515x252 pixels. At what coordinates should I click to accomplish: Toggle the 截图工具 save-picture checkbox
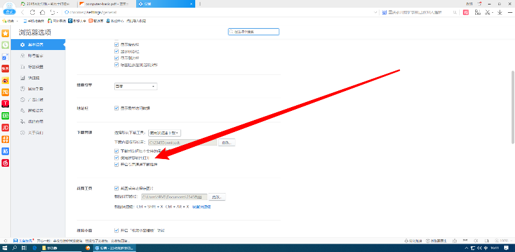coord(116,189)
